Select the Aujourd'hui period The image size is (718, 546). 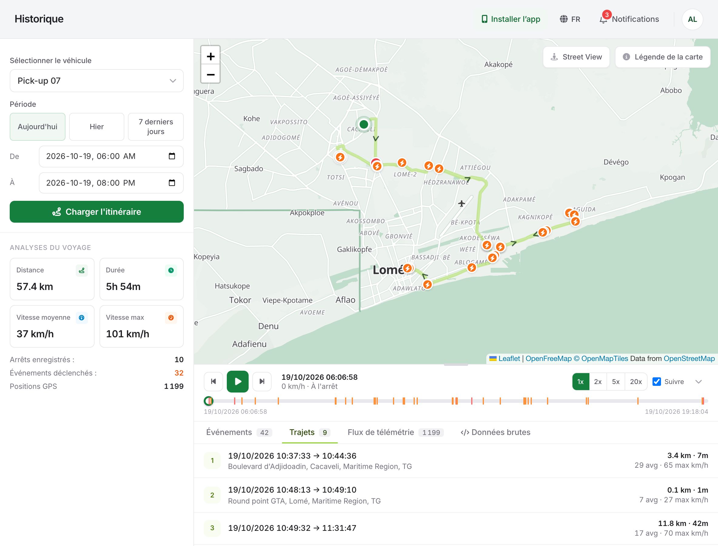(x=37, y=127)
